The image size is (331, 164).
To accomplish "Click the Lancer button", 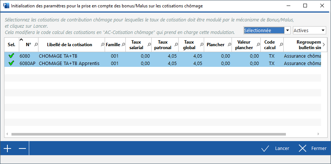I will (x=276, y=148).
